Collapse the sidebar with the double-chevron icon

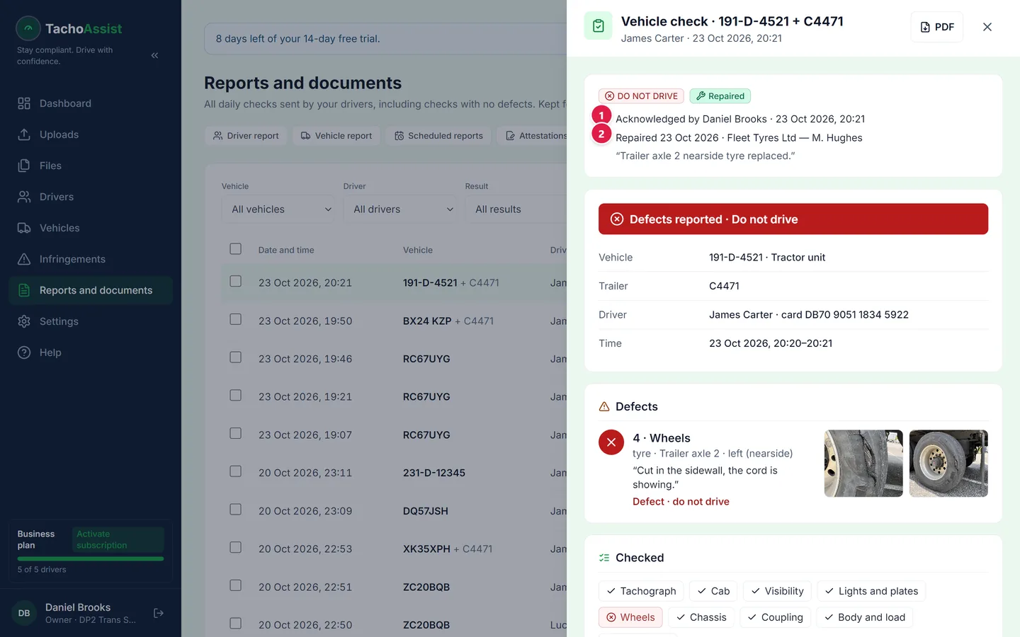[x=154, y=55]
